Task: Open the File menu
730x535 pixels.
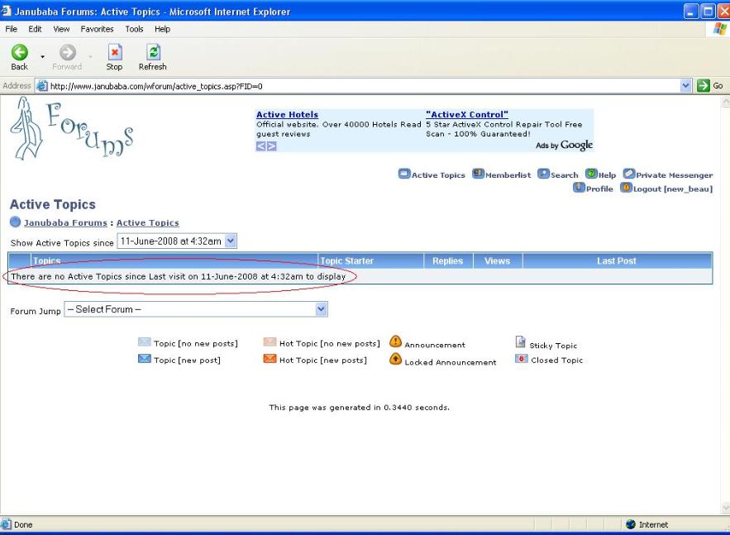Action: 12,29
